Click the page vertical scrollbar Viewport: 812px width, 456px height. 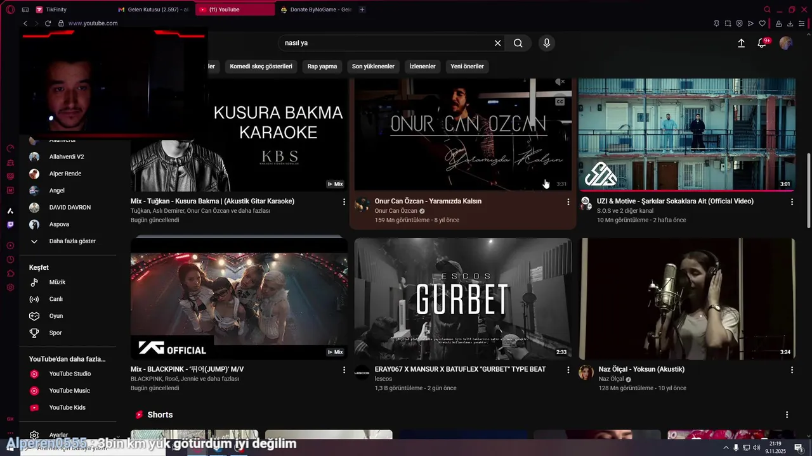click(x=808, y=190)
